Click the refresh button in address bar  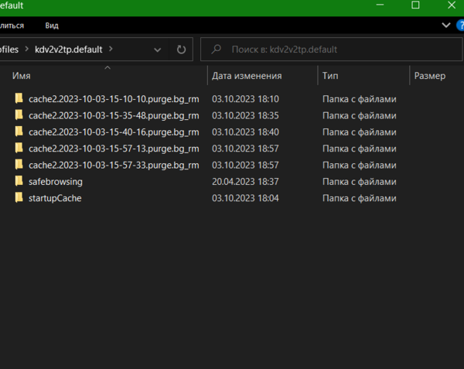click(181, 50)
